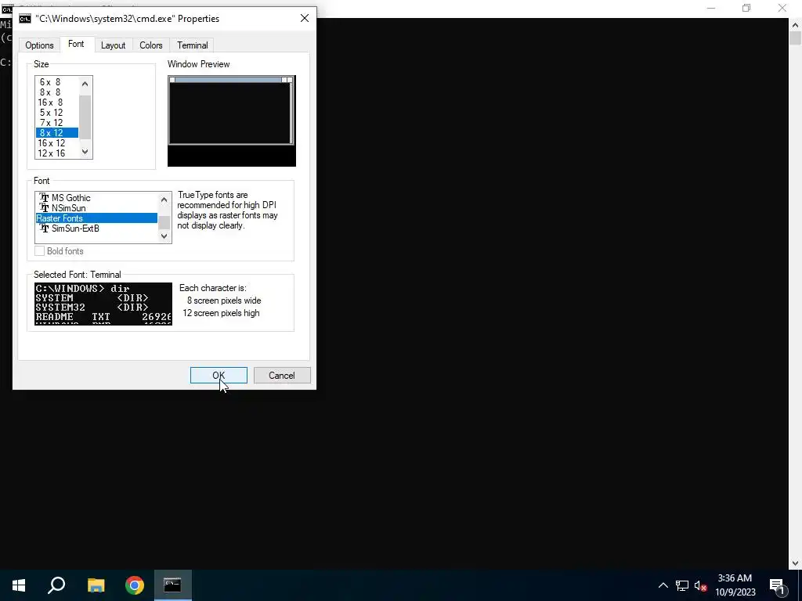This screenshot has height=601, width=802.
Task: Click the Size list up arrow
Action: coord(85,83)
